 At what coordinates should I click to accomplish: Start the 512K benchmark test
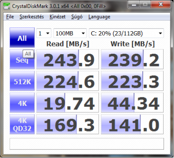(22, 81)
